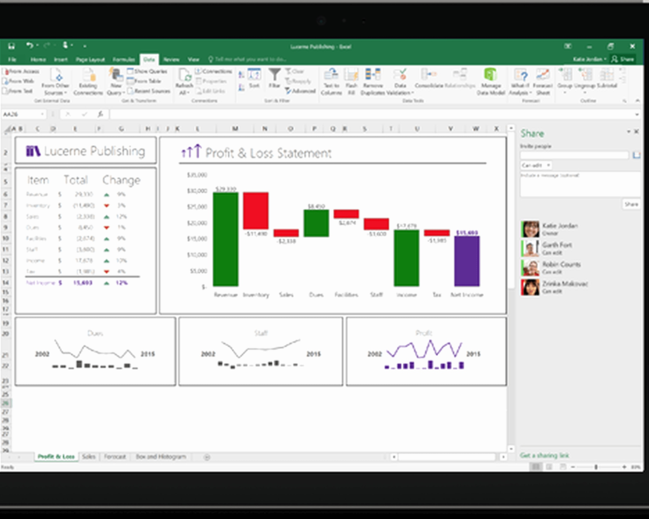Import data From Text
Viewport: 649px width, 519px height.
[x=18, y=91]
